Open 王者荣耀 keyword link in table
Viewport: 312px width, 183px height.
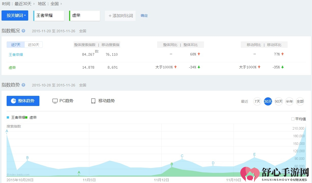16,55
